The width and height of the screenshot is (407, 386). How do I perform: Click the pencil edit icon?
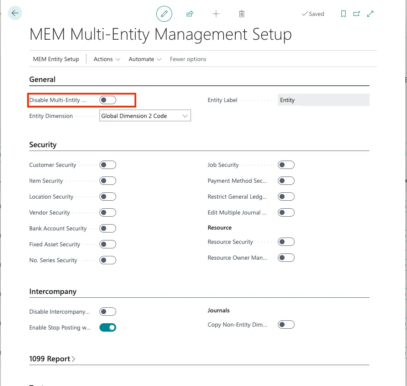(164, 14)
